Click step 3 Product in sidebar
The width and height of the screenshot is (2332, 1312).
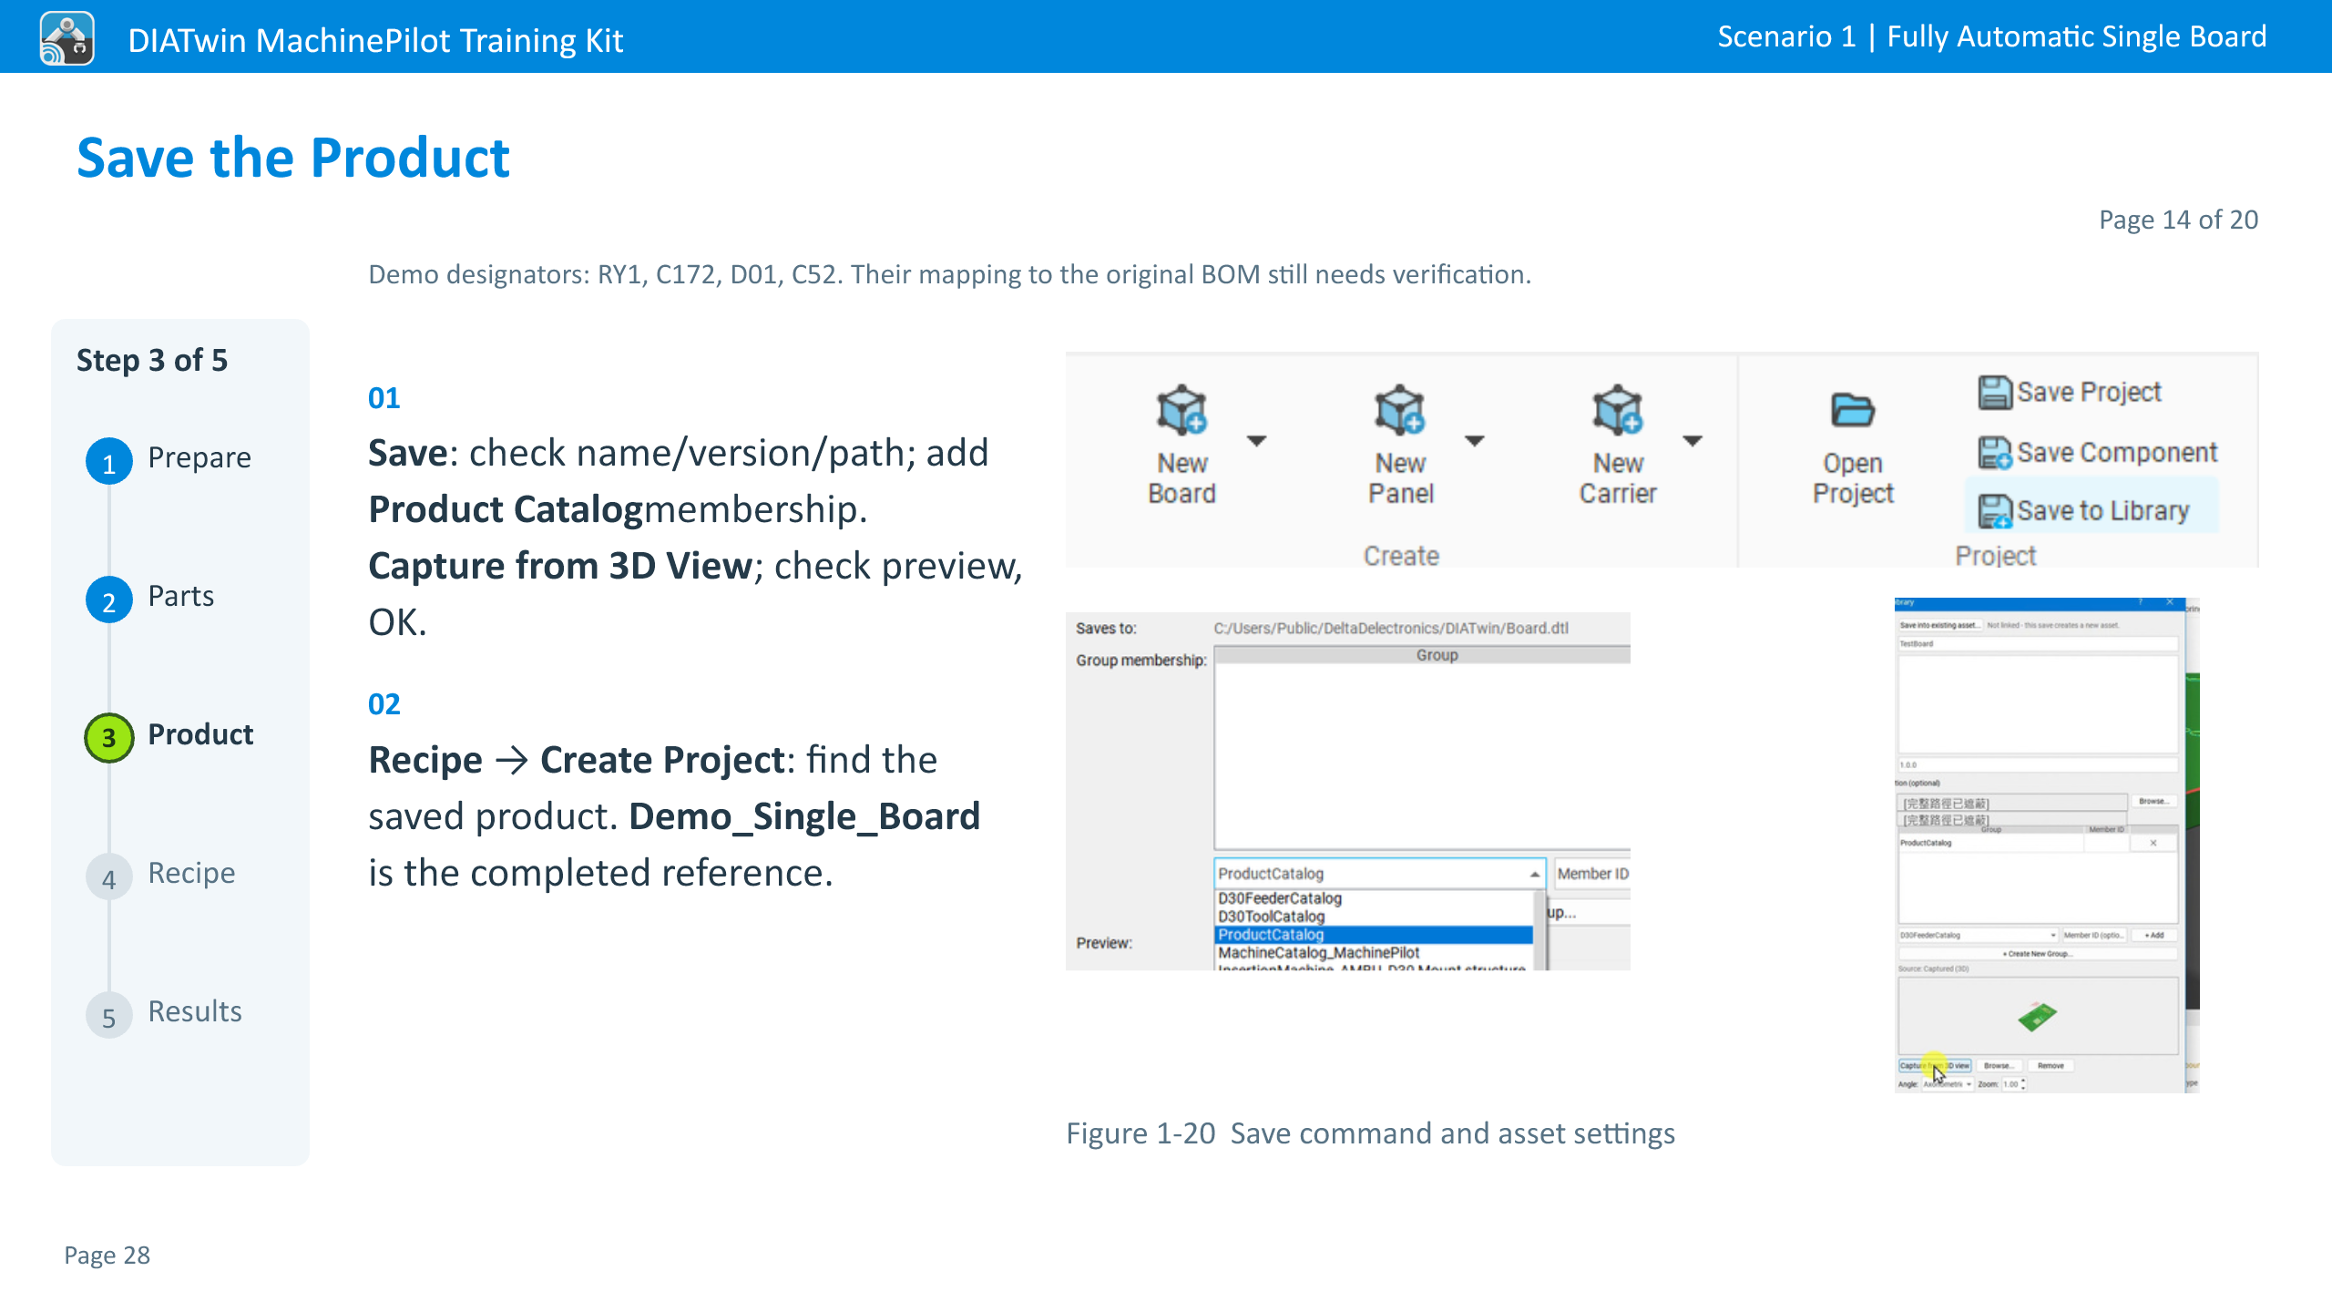169,736
